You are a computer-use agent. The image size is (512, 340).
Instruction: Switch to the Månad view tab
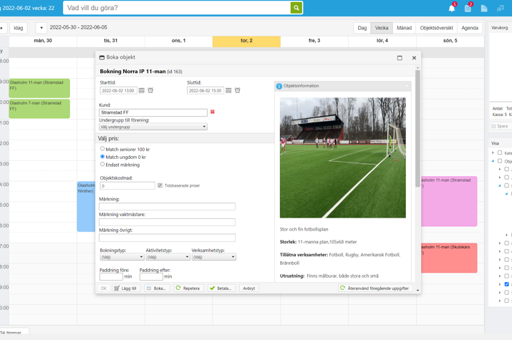(404, 28)
